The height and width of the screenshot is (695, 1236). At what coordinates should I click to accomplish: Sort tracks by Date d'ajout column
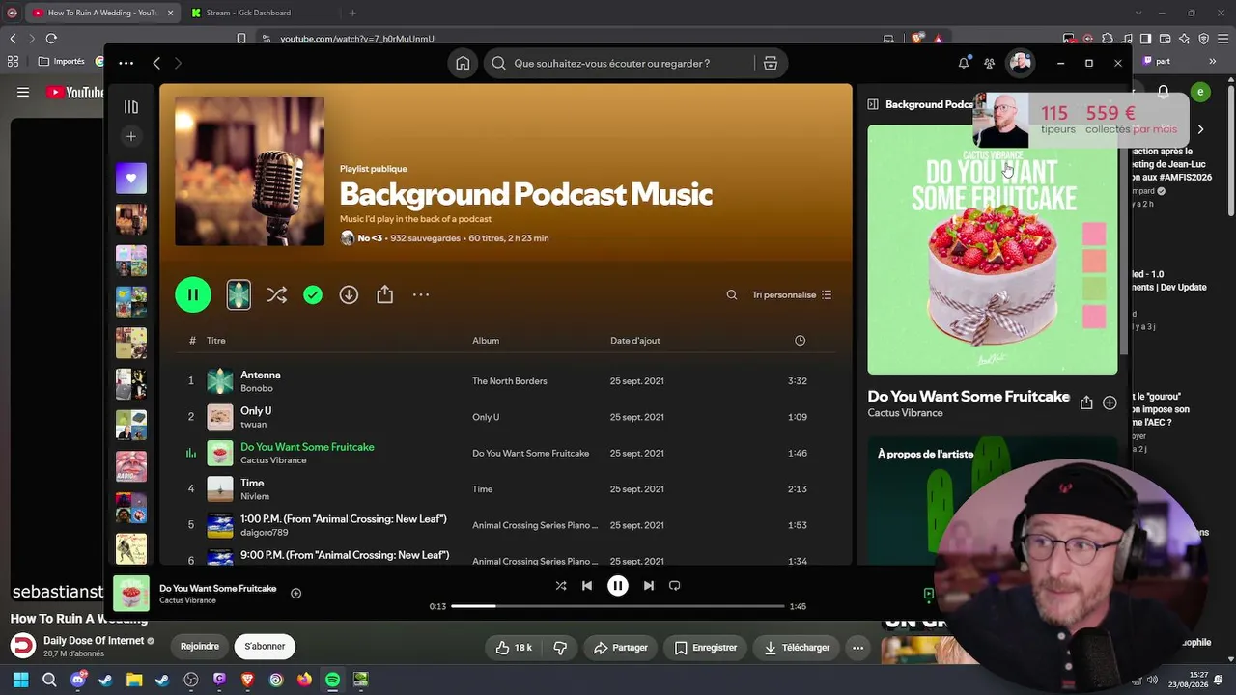click(x=635, y=341)
